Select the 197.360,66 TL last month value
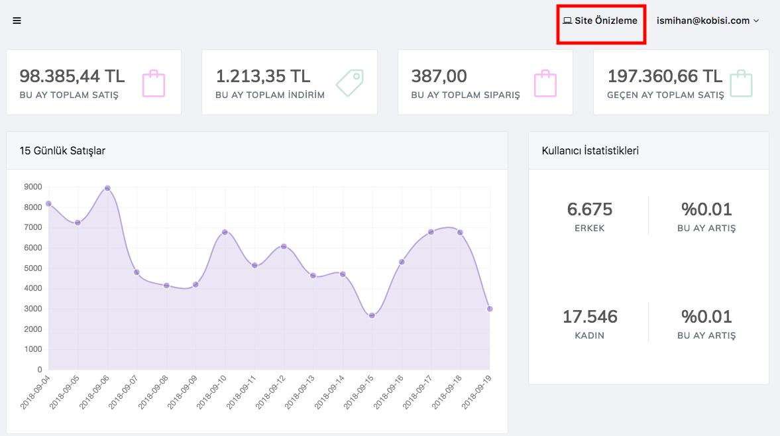The image size is (780, 436). (665, 76)
